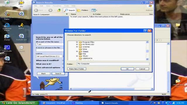This screenshot has height=105, width=187.
Task: Expand the sysprep folder node
Action: pos(77,47)
